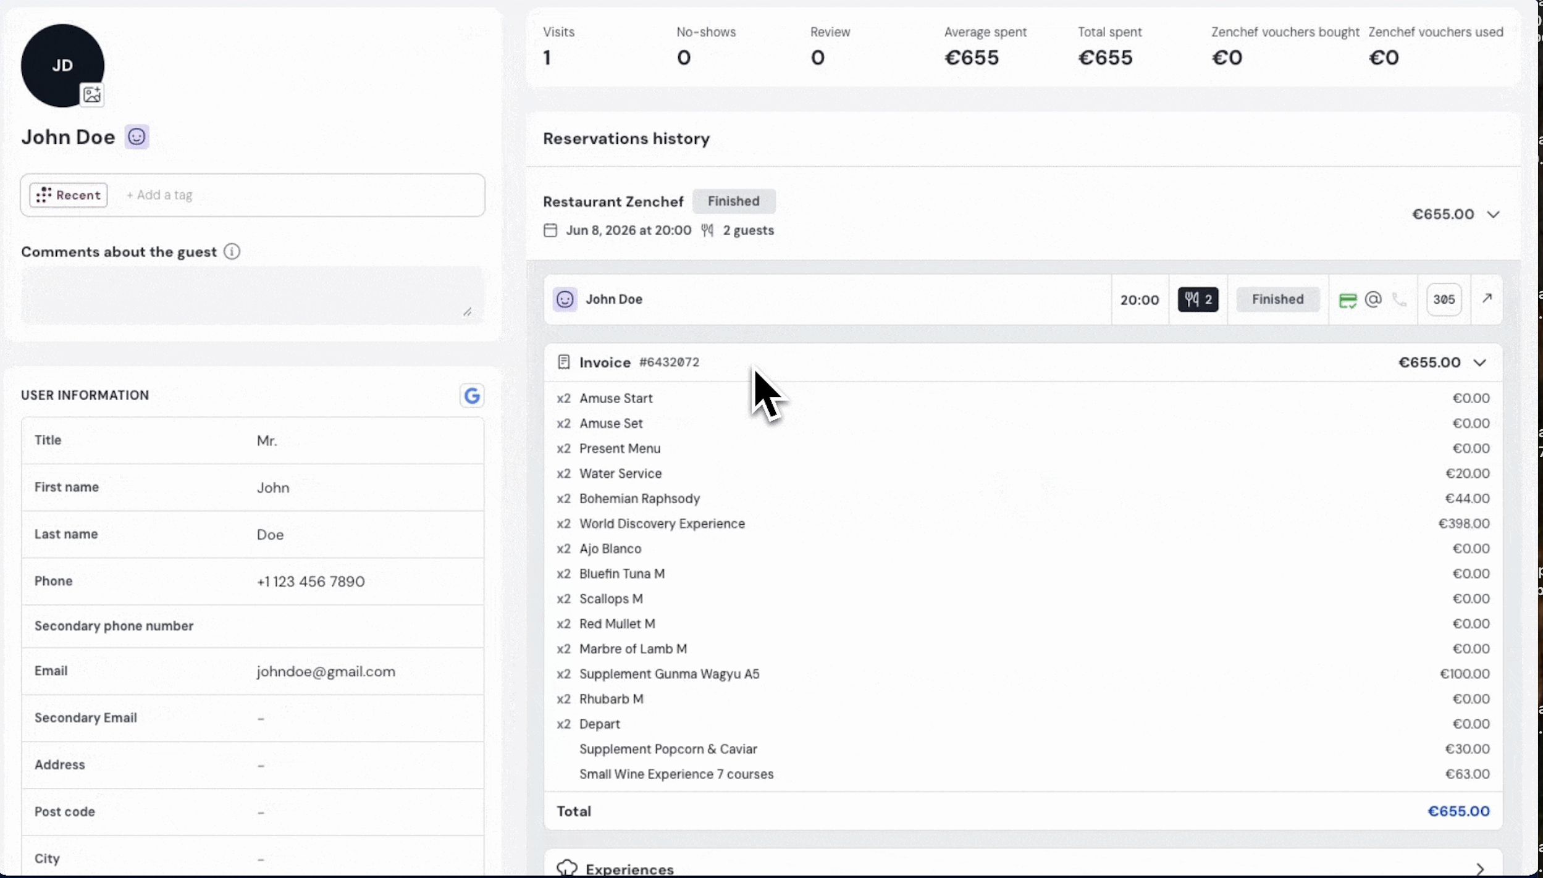Image resolution: width=1543 pixels, height=878 pixels.
Task: Click the email @ icon in the reservation row
Action: point(1373,299)
